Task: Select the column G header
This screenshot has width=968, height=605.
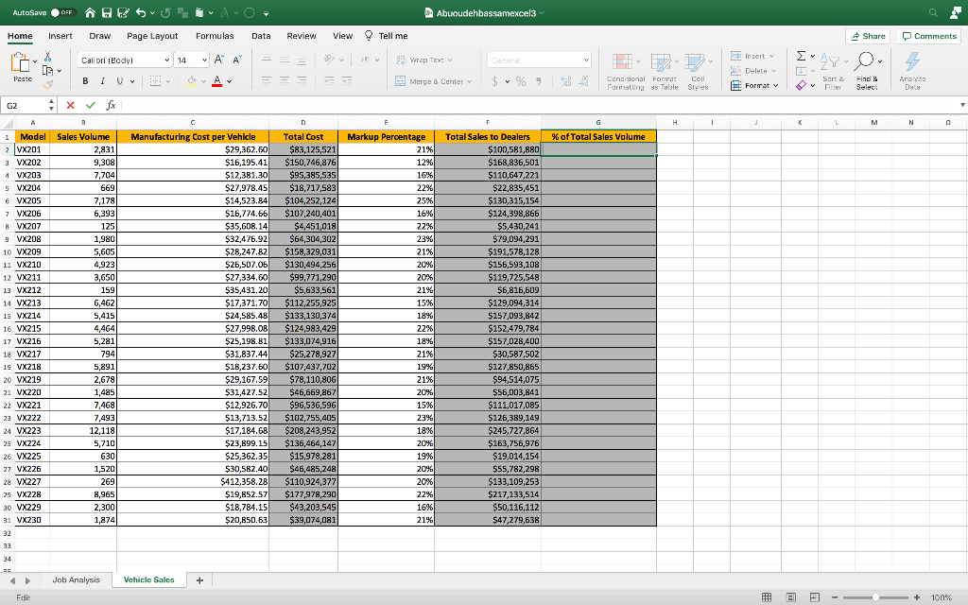Action: click(x=598, y=122)
